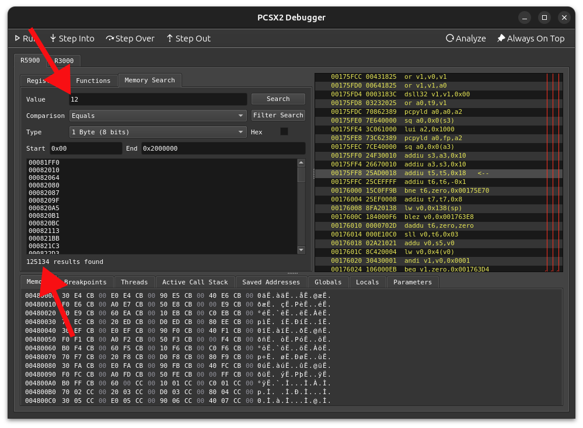The width and height of the screenshot is (583, 428).
Task: Show the Active Call Stack tab
Action: (195, 282)
